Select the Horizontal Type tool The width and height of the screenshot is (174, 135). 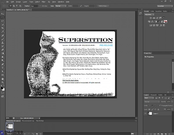[2, 68]
